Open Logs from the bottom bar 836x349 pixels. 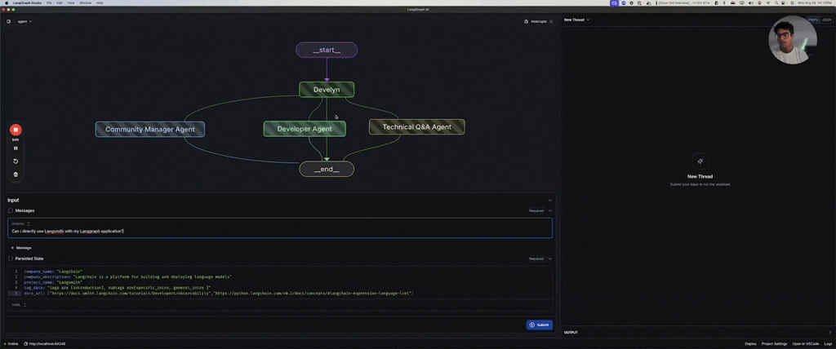[x=828, y=343]
